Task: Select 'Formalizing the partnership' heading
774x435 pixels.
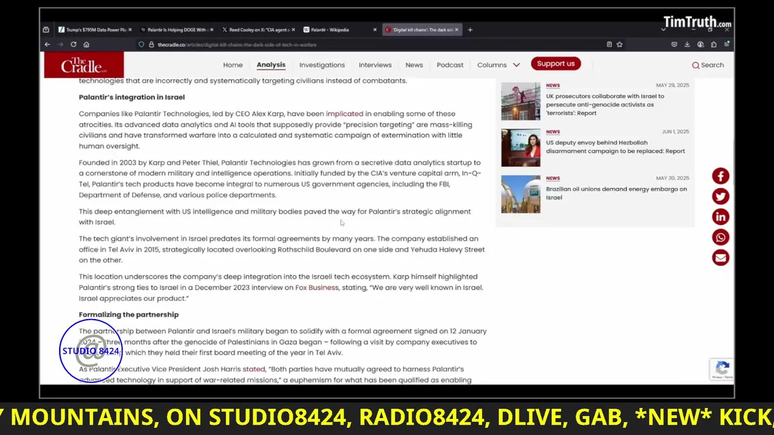Action: (129, 315)
